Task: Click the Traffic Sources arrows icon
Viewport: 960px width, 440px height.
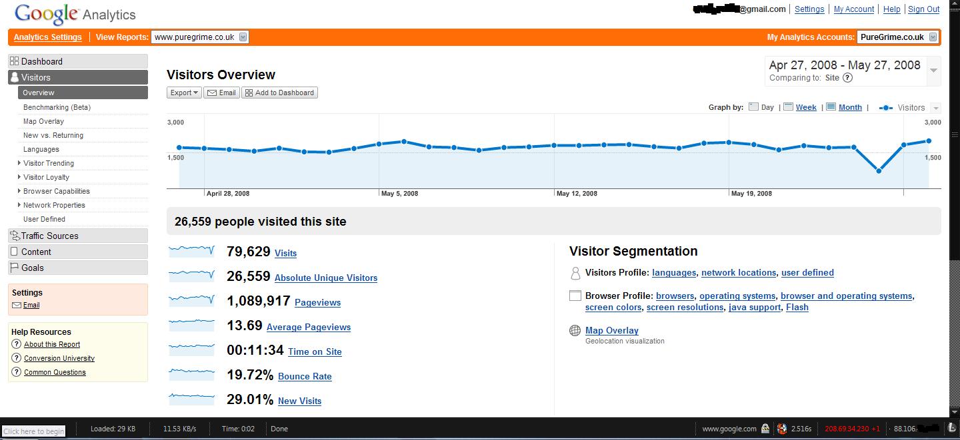Action: pyautogui.click(x=15, y=236)
